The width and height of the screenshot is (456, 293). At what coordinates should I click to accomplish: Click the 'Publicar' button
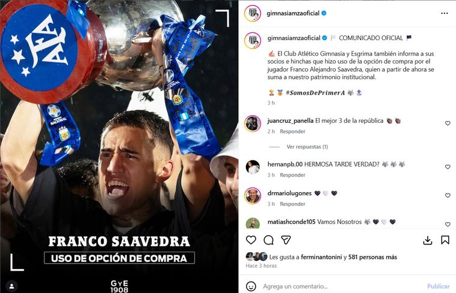(438, 286)
